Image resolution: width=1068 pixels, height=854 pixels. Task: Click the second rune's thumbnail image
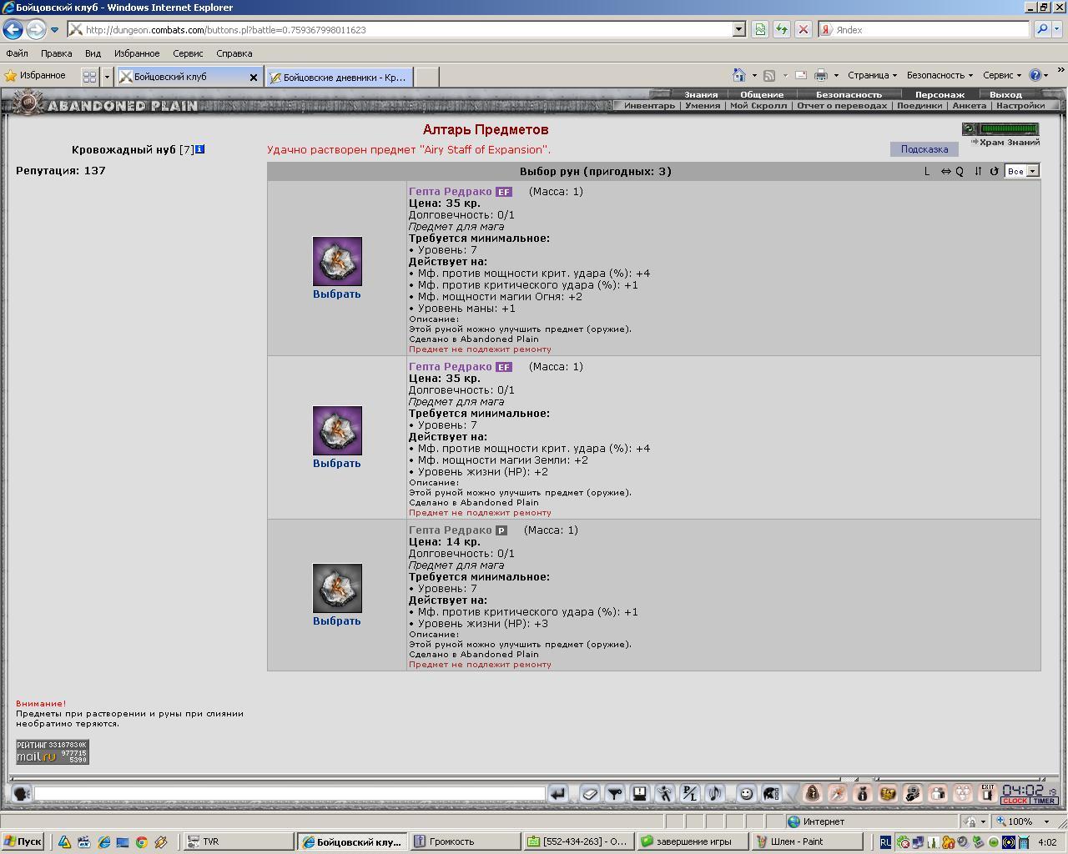337,431
